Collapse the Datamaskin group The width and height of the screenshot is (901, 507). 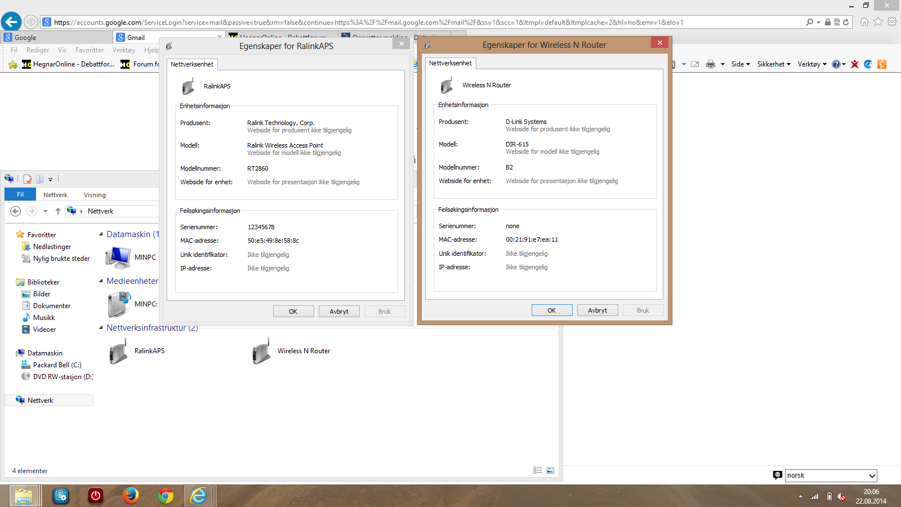[101, 234]
